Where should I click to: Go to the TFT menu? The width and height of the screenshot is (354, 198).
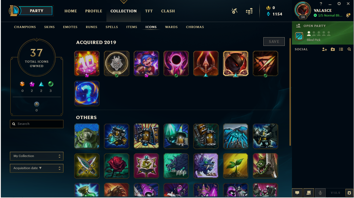(149, 11)
